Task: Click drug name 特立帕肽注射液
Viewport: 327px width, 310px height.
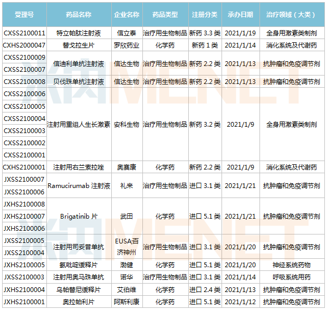Action: (79, 33)
